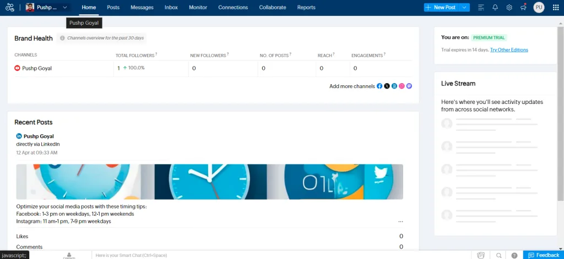This screenshot has width=564, height=259.
Task: Click the Smart Chat input field
Action: pyautogui.click(x=283, y=255)
